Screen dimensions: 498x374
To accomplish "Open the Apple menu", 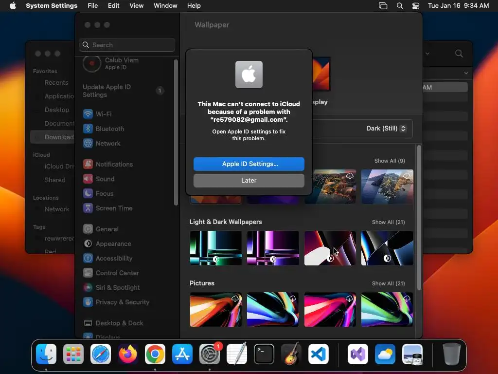I will coord(13,5).
